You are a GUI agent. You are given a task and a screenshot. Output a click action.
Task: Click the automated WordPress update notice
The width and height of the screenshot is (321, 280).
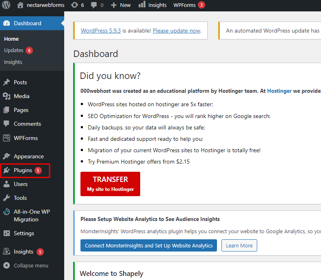(270, 31)
